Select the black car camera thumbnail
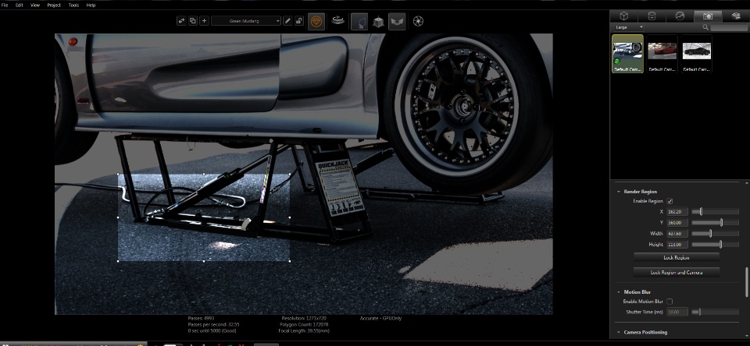Viewport: 750px width, 346px height. pyautogui.click(x=696, y=54)
